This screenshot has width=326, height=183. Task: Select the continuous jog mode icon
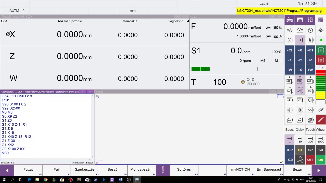[x=290, y=30]
